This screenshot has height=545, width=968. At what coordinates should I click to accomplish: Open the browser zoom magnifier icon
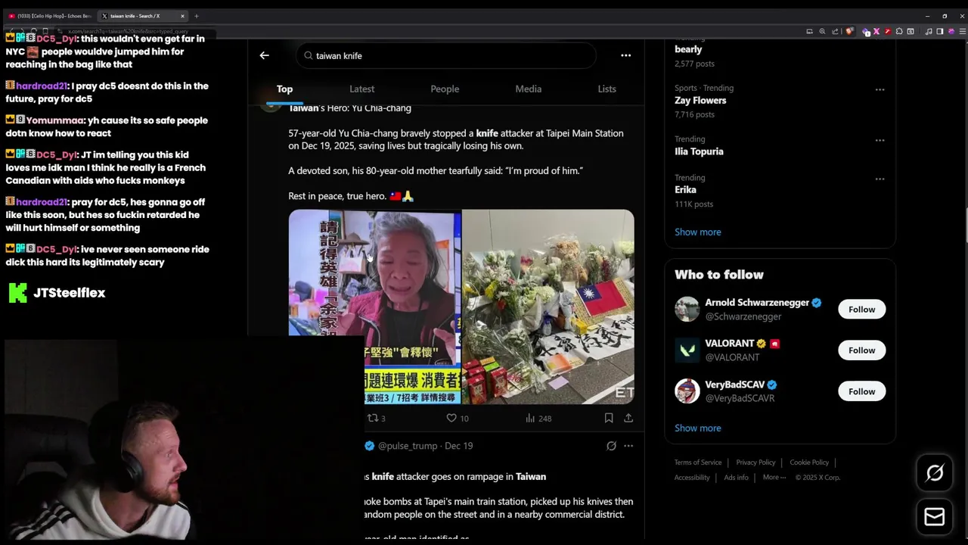pos(822,31)
